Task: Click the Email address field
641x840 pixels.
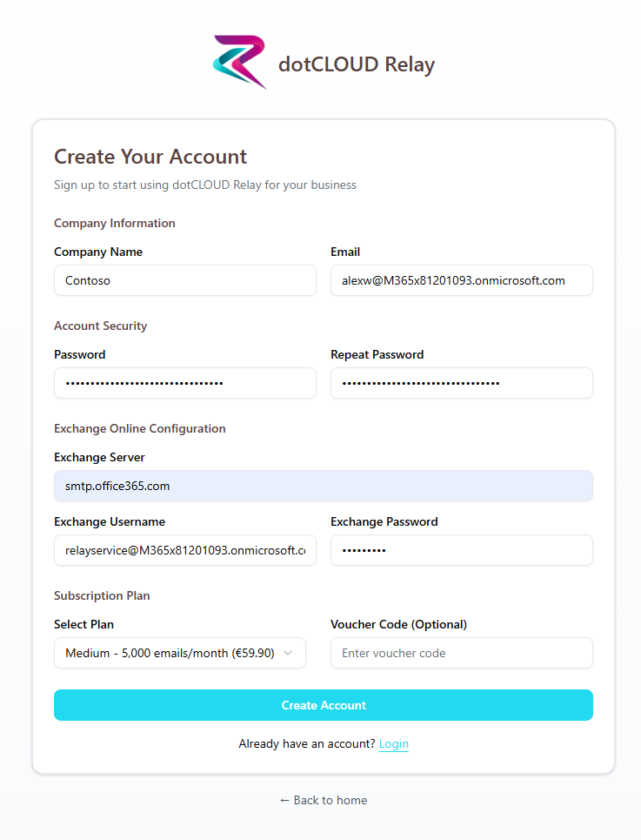Action: point(461,280)
